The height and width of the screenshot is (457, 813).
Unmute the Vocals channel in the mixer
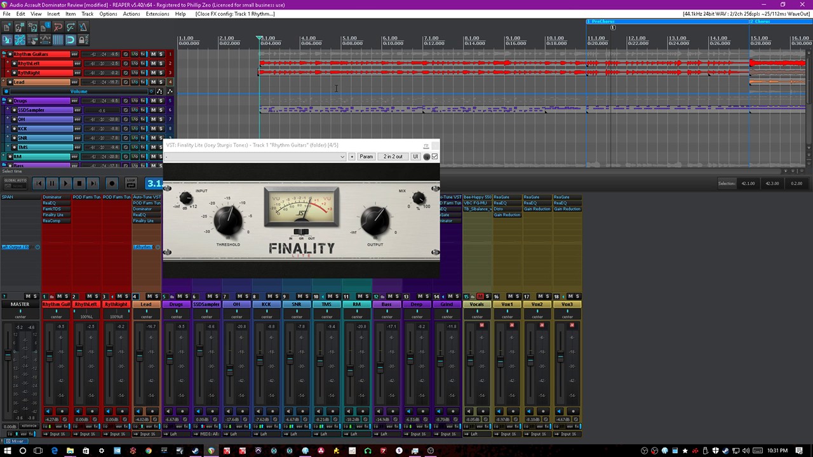coord(480,296)
